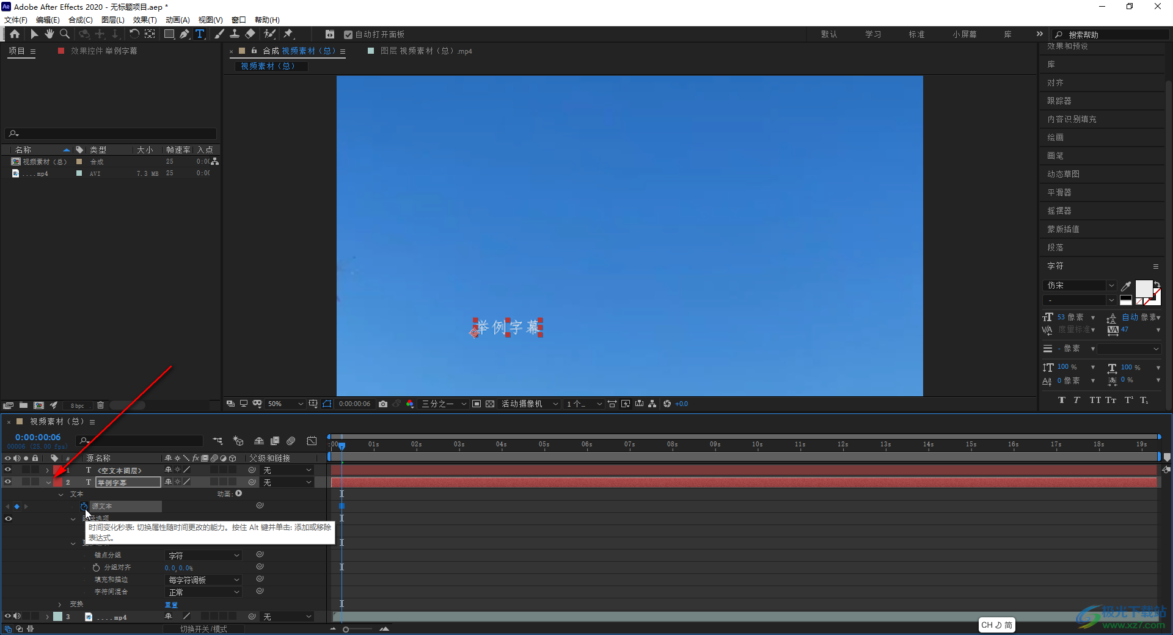Open the 图层(L) menu
This screenshot has height=635, width=1173.
(x=113, y=20)
